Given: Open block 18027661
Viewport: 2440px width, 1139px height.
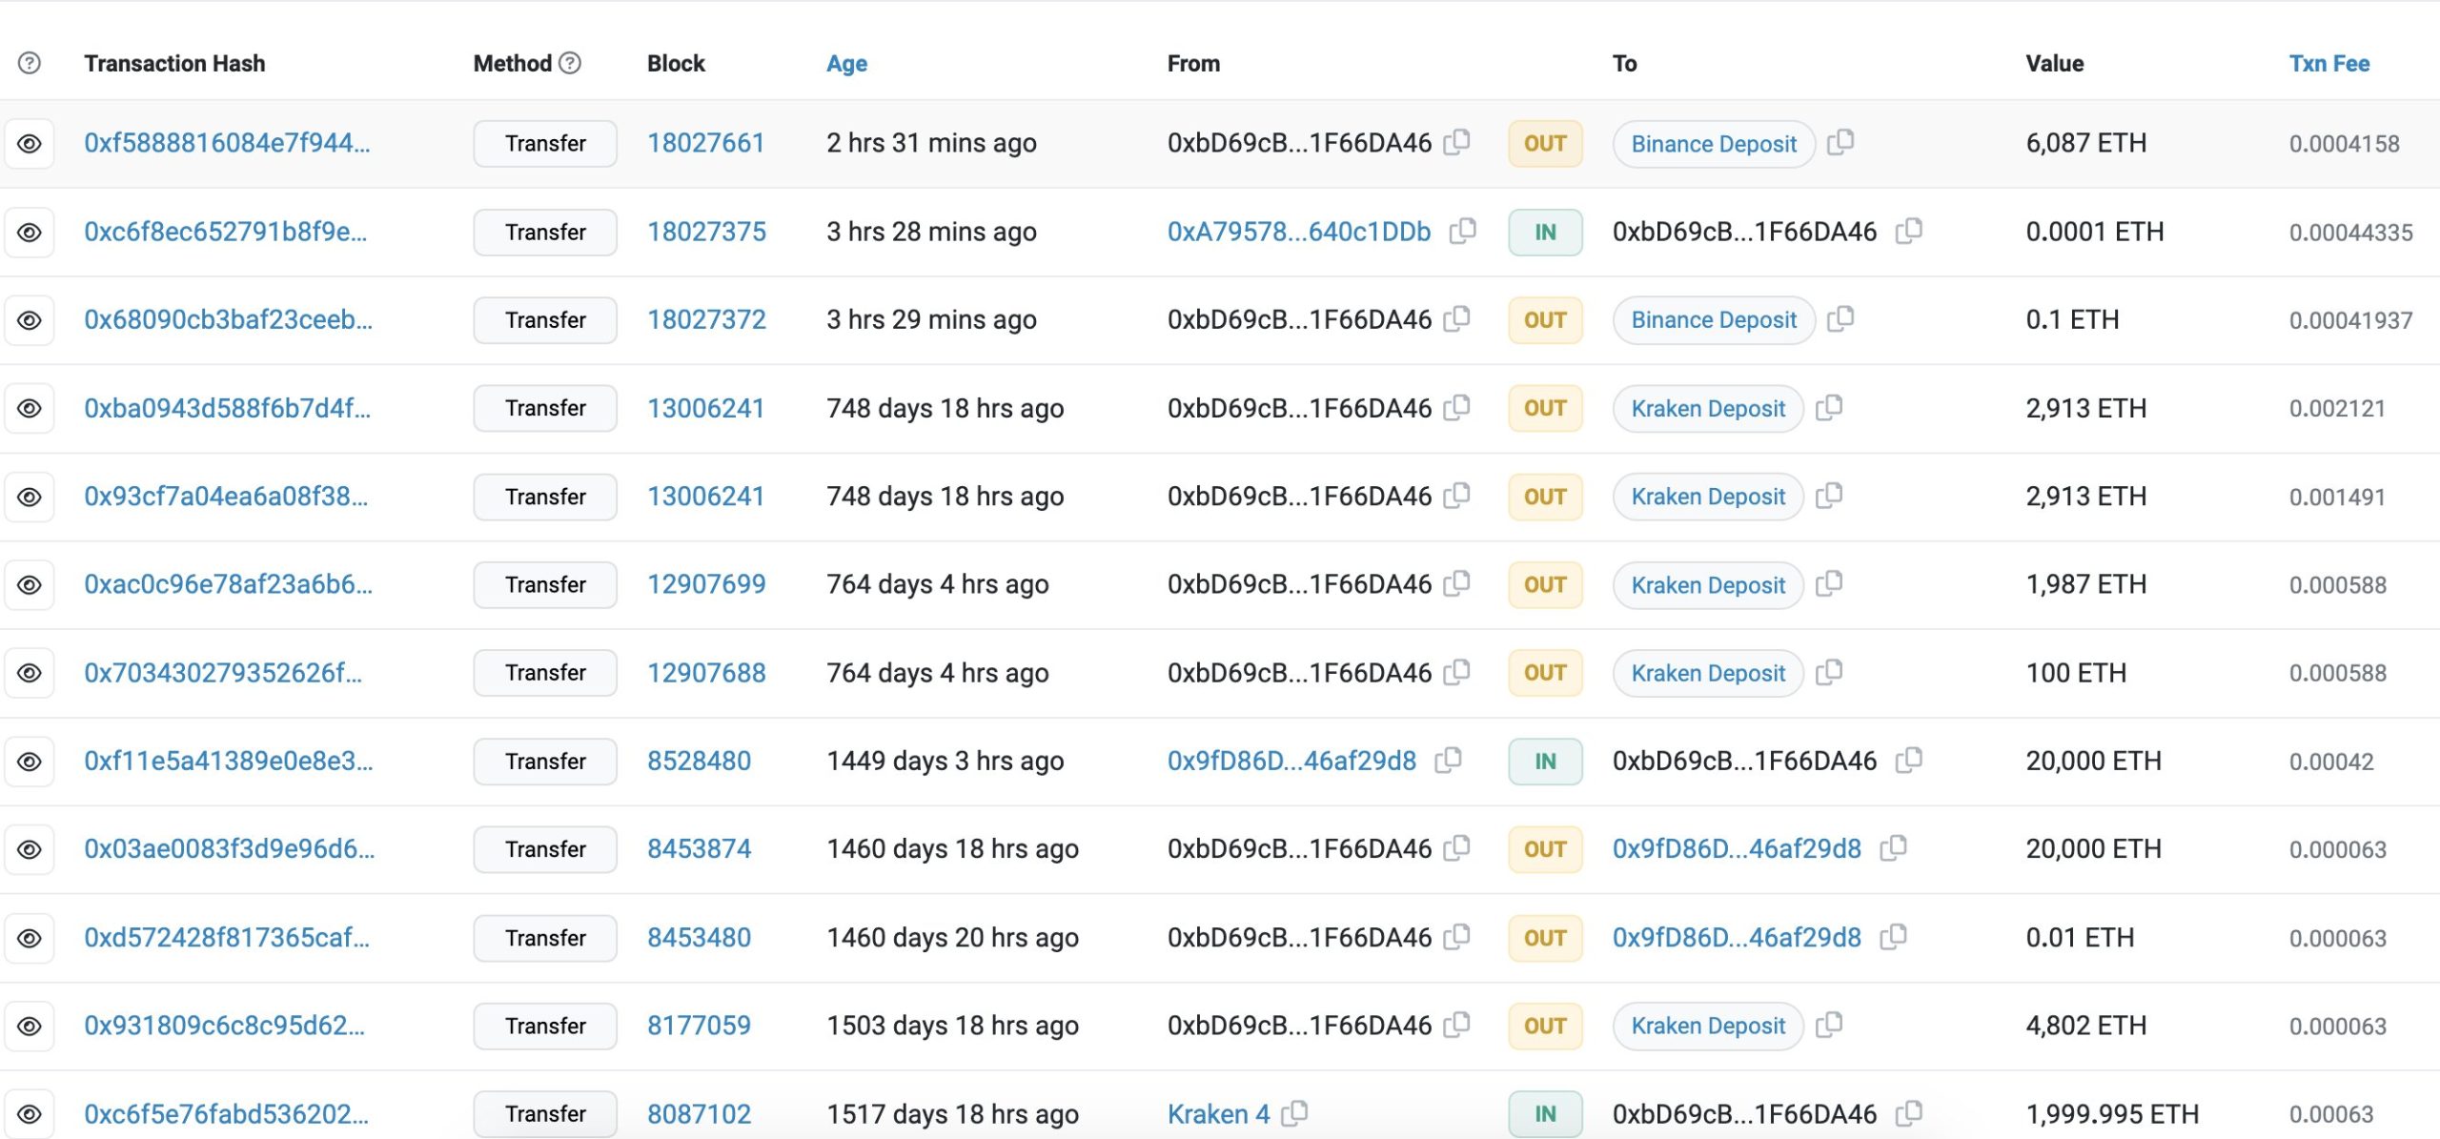Looking at the screenshot, I should 705,143.
